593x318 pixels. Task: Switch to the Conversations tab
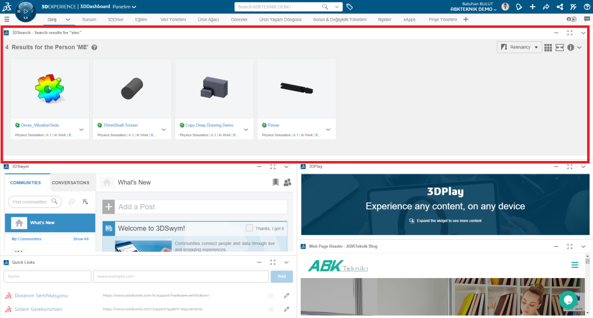click(71, 182)
